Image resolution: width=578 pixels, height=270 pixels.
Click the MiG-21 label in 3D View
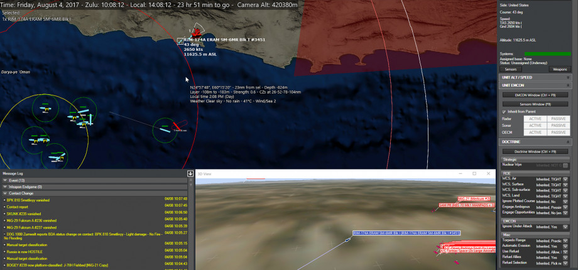(x=474, y=198)
